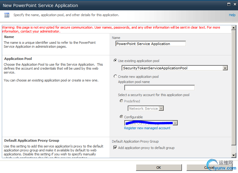Click the details page icon beside the description

pyautogui.click(x=7, y=15)
